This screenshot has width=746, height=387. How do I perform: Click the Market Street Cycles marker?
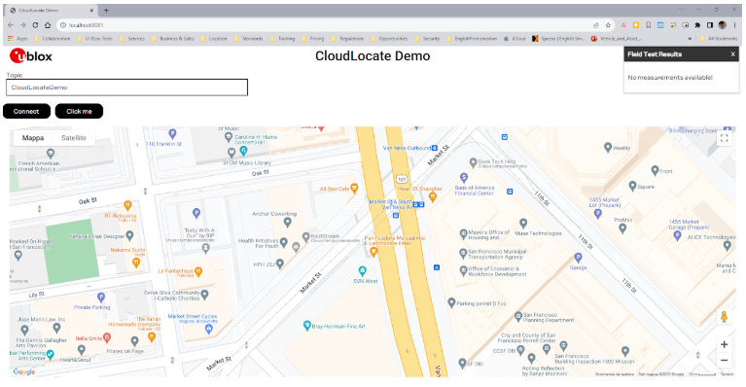click(208, 328)
